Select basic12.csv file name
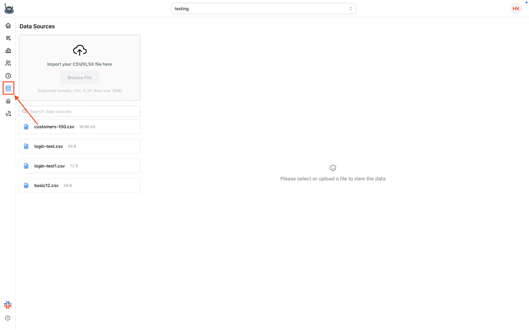Image resolution: width=529 pixels, height=330 pixels. [46, 185]
